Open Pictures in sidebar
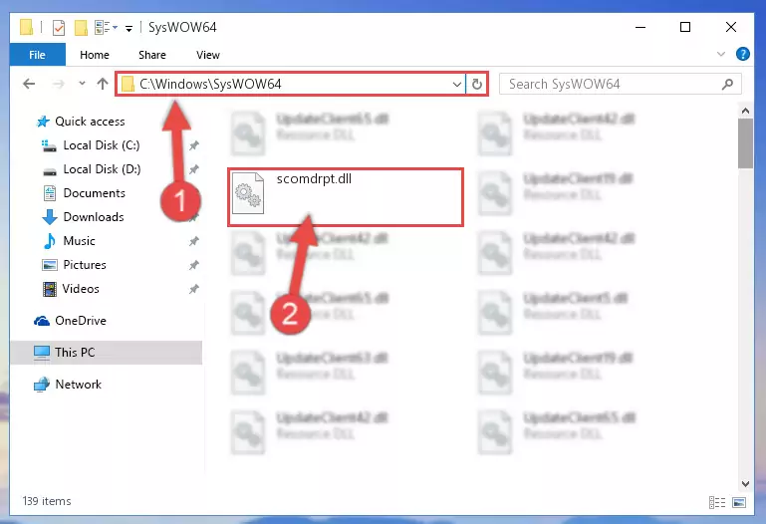Image resolution: width=766 pixels, height=524 pixels. (x=85, y=265)
